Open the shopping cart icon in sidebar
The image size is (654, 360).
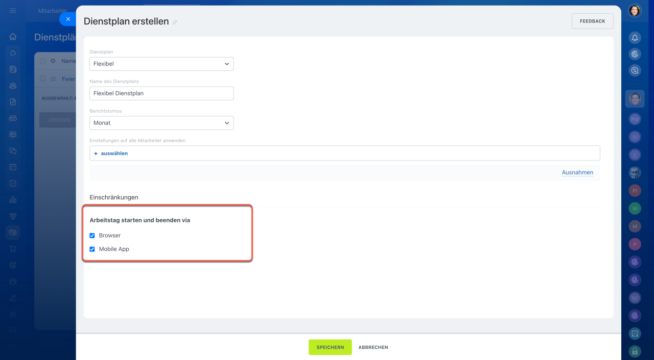pos(13,249)
